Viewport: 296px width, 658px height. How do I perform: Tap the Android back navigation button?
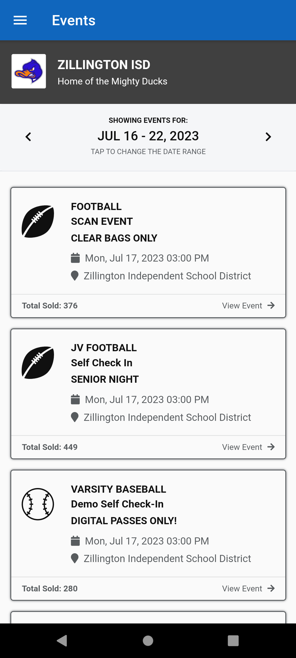62,641
